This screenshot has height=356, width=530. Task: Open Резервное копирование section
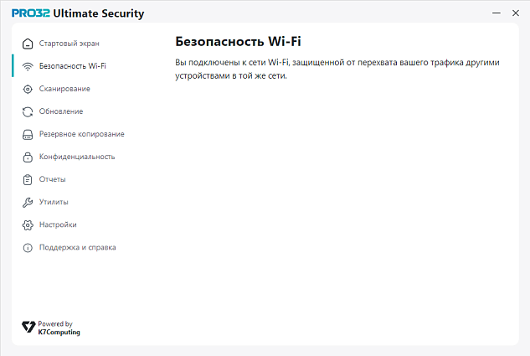tap(82, 134)
